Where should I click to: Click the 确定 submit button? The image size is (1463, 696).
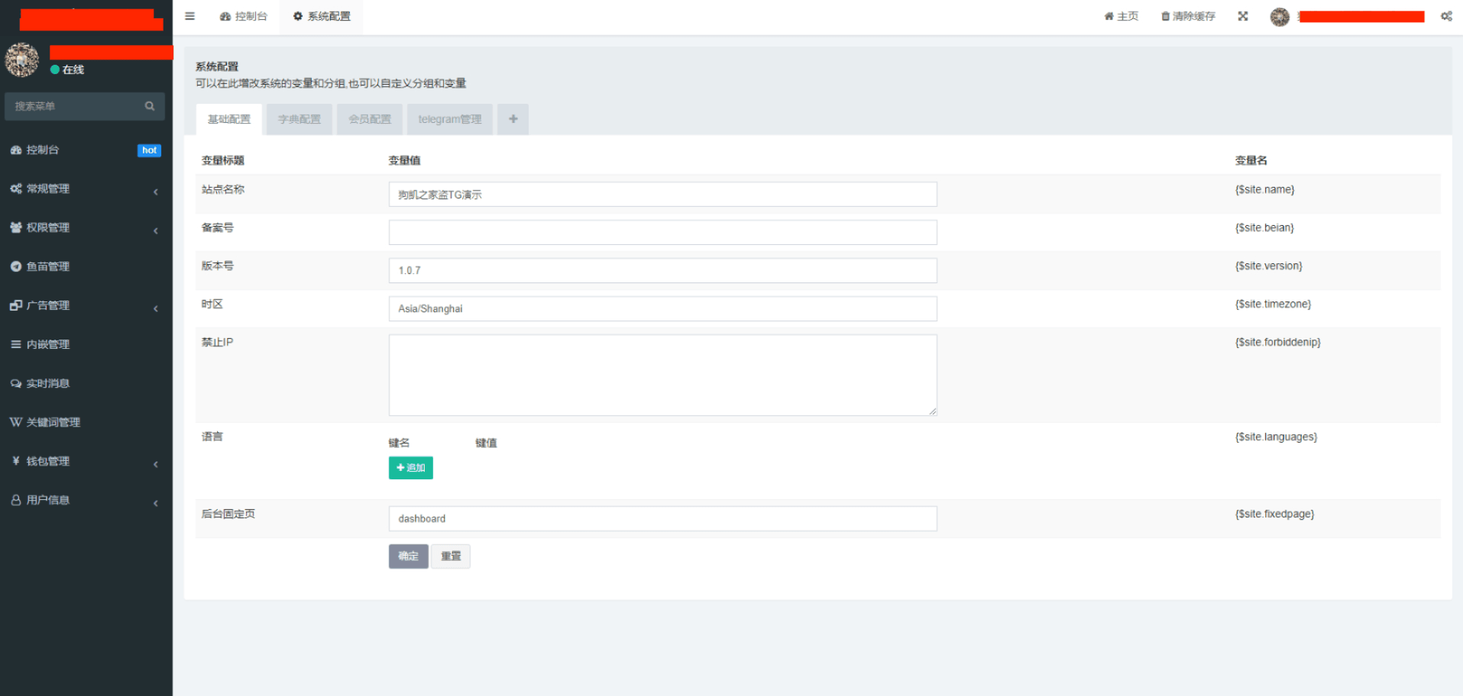pyautogui.click(x=408, y=556)
